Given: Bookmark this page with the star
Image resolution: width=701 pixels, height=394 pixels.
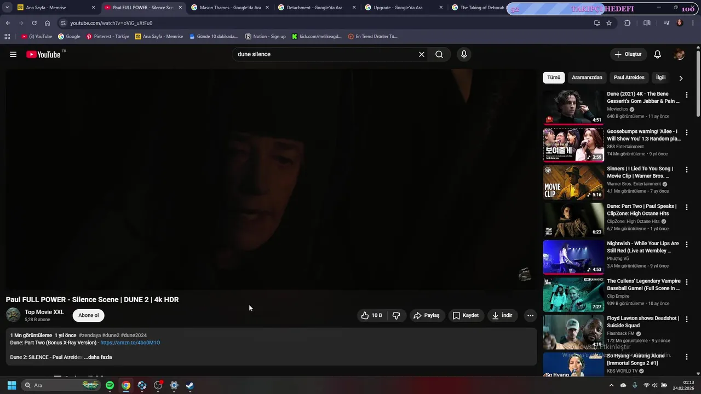Looking at the screenshot, I should 609,23.
